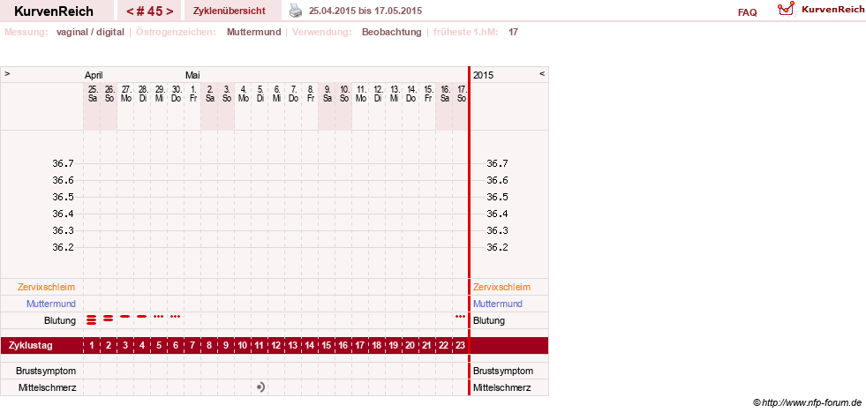Image resolution: width=866 pixels, height=413 pixels.
Task: Click the left 36.7 temperature label
Action: click(x=63, y=163)
